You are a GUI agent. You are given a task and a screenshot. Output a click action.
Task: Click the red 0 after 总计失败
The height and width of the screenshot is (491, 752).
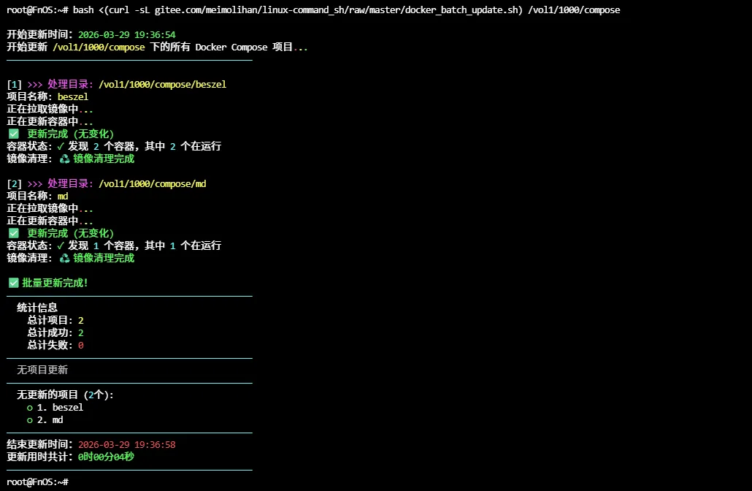click(81, 346)
